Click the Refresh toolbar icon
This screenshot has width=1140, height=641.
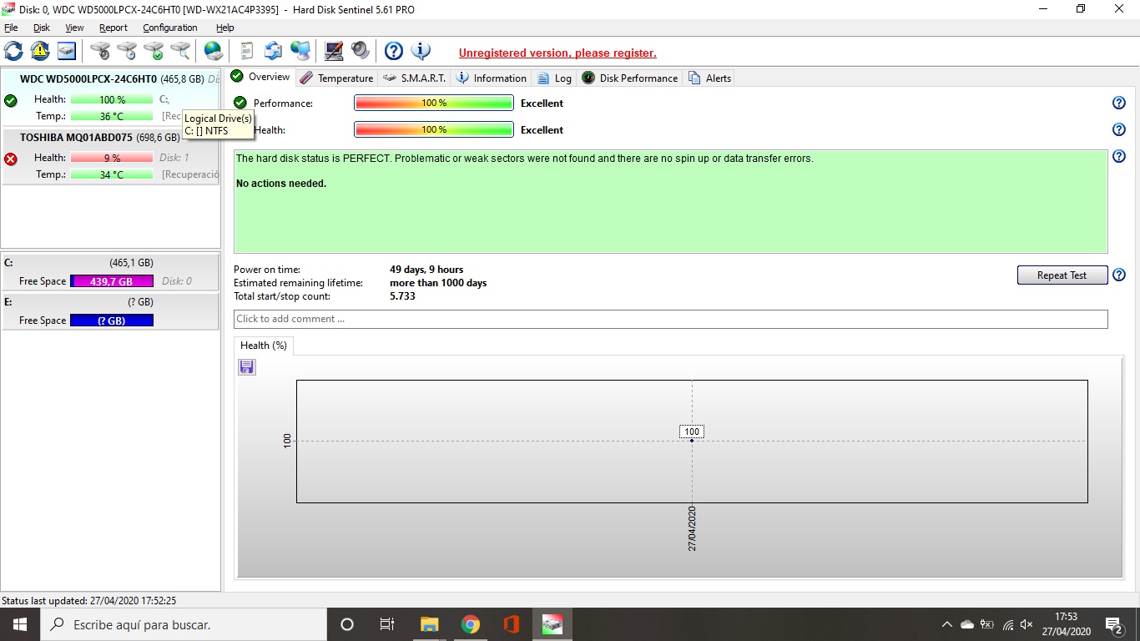14,51
